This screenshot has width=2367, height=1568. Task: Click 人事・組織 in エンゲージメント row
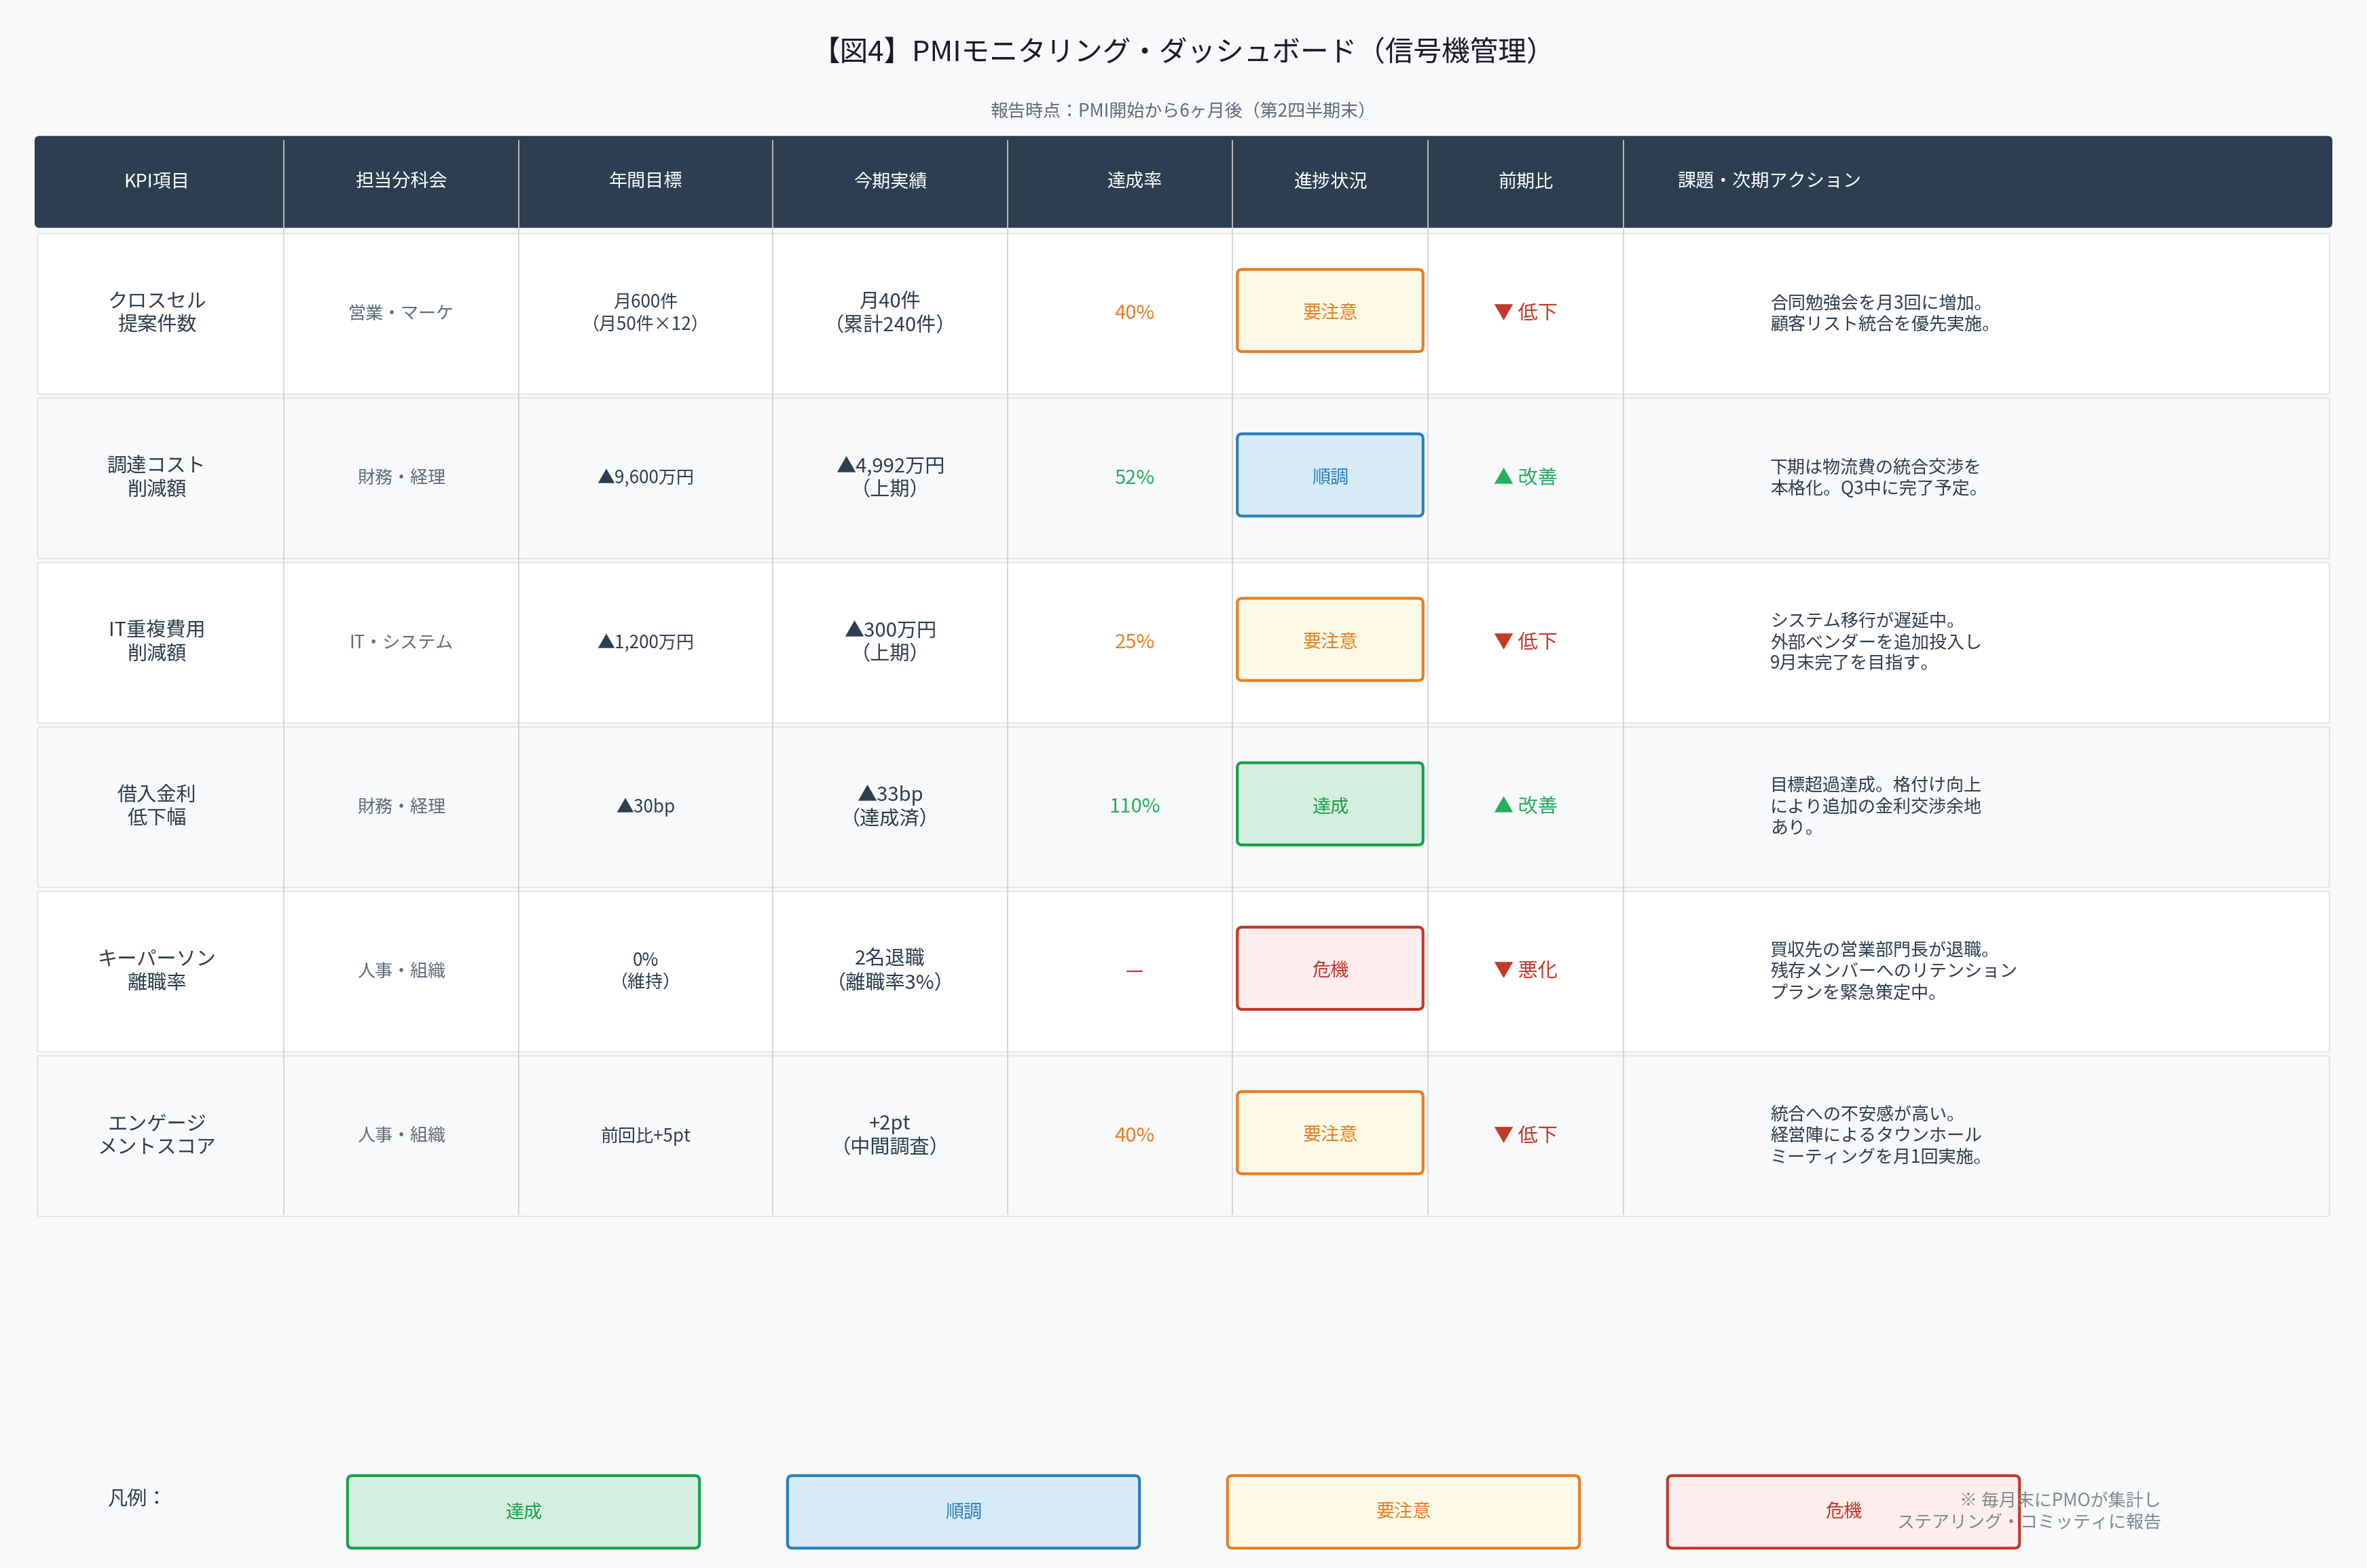click(401, 1134)
